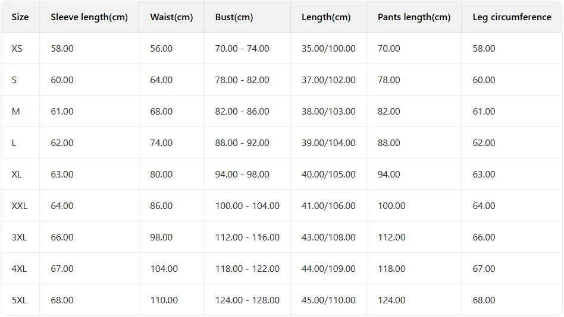Click the Length(cm) column header

(326, 17)
